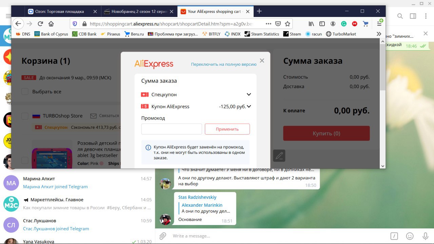Show more bookmarks overflow chevron
This screenshot has width=434, height=244.
coord(379,34)
